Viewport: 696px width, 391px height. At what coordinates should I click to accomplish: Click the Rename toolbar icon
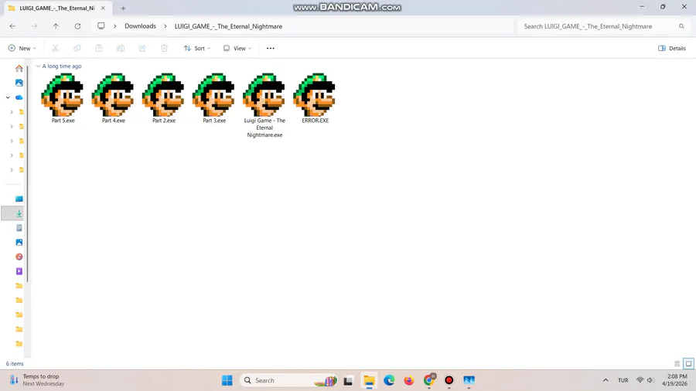[121, 48]
